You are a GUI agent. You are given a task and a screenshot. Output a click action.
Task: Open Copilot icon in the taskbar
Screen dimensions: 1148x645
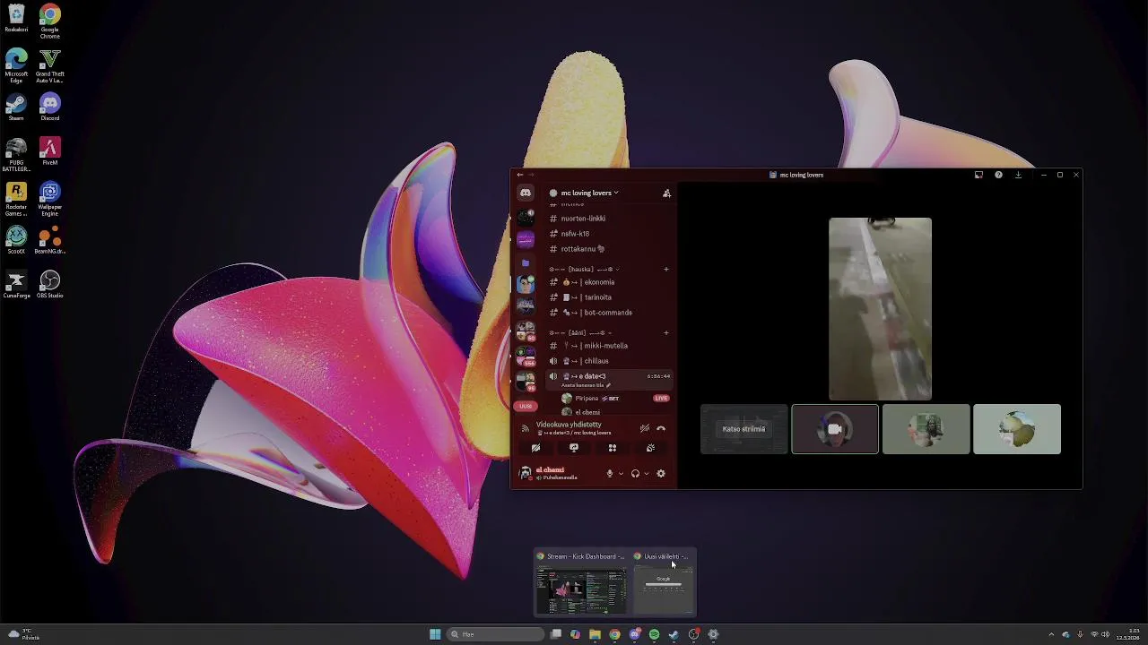(575, 634)
